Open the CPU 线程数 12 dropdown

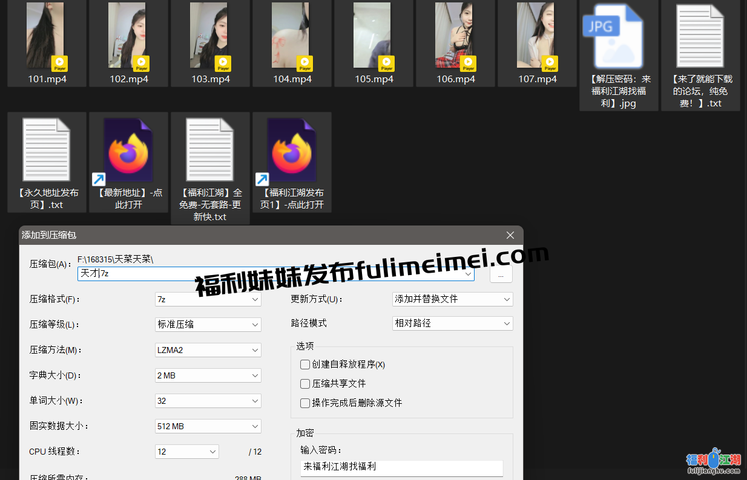point(187,451)
